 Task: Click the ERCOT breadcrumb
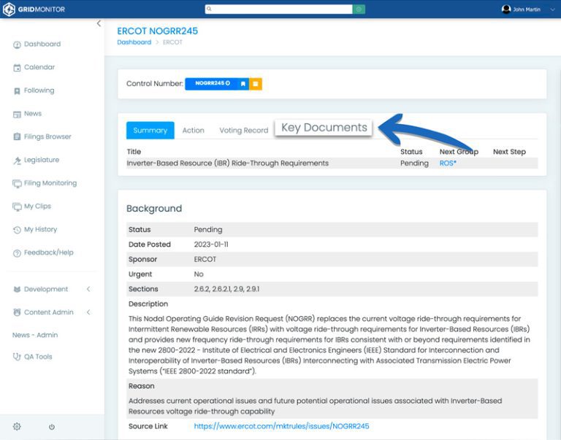(x=172, y=42)
